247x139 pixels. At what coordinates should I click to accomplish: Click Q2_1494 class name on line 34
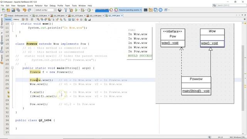[45, 120]
